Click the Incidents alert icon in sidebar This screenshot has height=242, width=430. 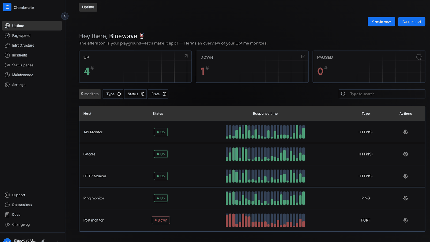coord(7,55)
